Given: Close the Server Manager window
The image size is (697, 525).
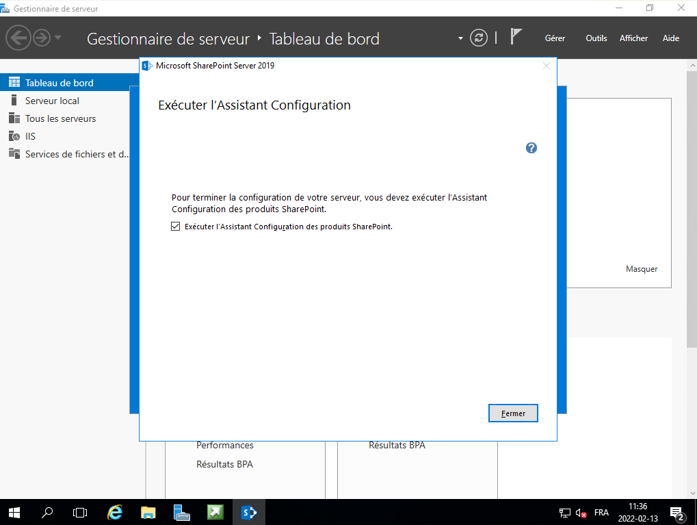Looking at the screenshot, I should 681,8.
